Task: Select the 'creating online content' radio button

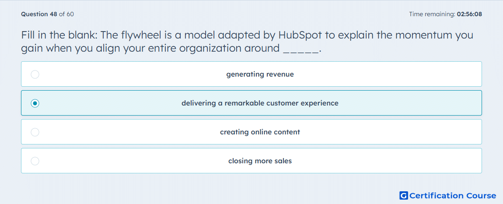Action: tap(35, 132)
